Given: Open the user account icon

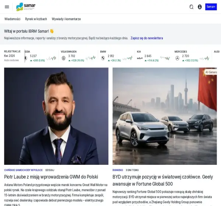Looking at the screenshot, I should tap(200, 7).
